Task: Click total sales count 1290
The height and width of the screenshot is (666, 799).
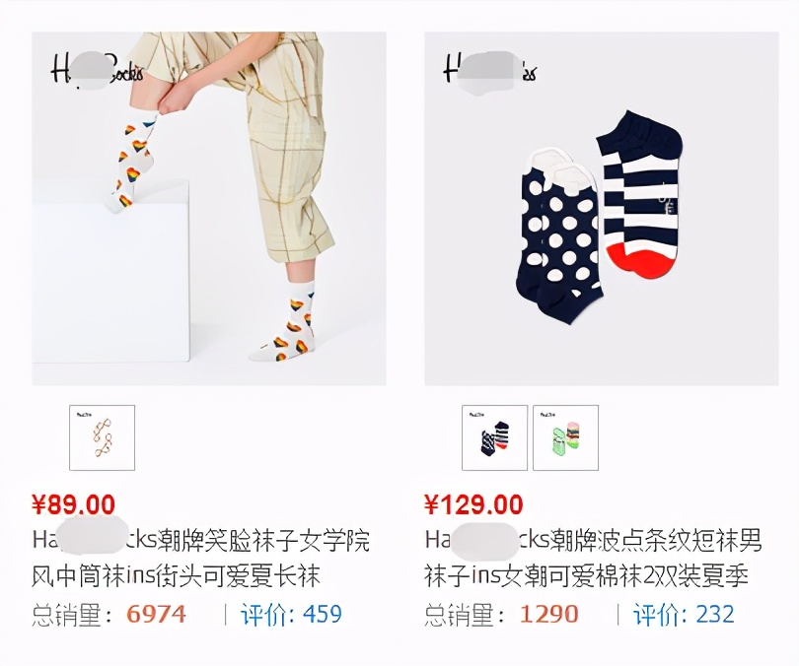Action: click(549, 615)
